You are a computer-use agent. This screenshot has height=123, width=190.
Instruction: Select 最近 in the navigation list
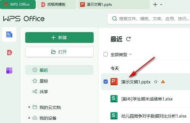pyautogui.click(x=59, y=70)
